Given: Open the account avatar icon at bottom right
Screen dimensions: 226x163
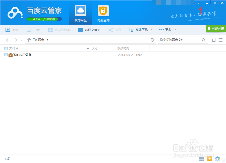Looking at the screenshot, I should (x=217, y=159).
